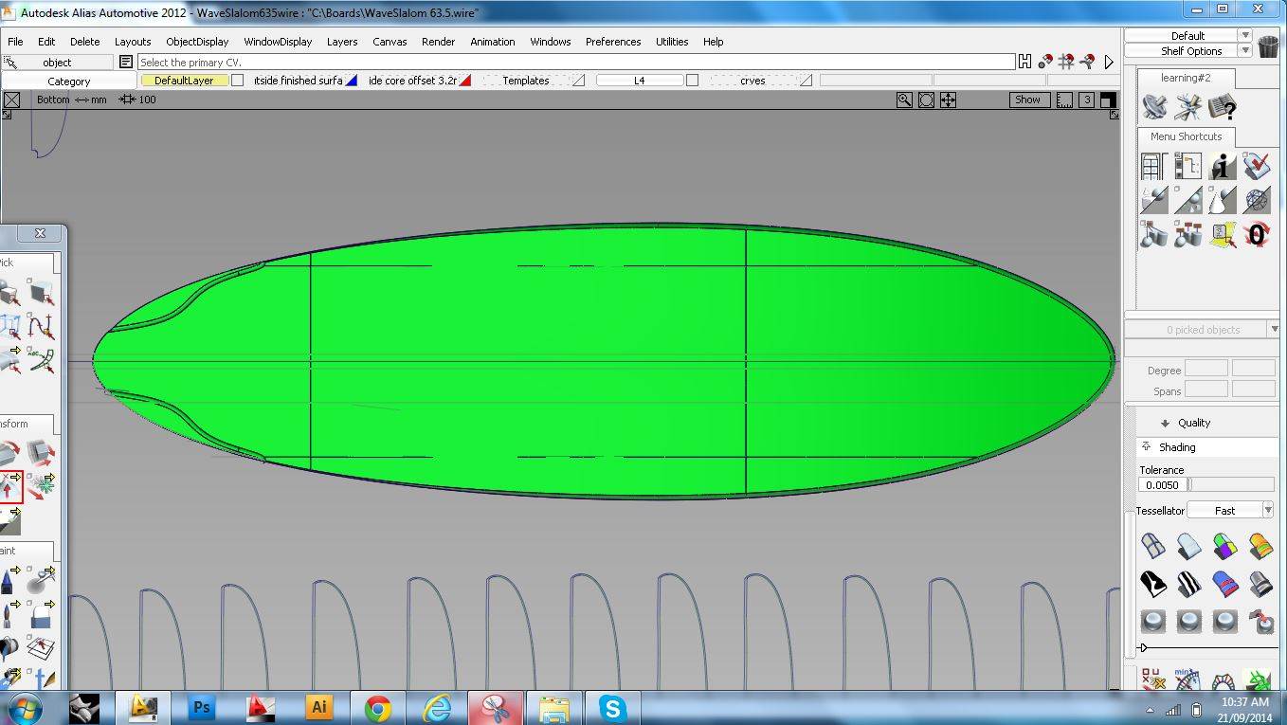Viewport: 1287px width, 725px height.
Task: Click the maximize viewport icon with four arrows
Action: (x=948, y=100)
